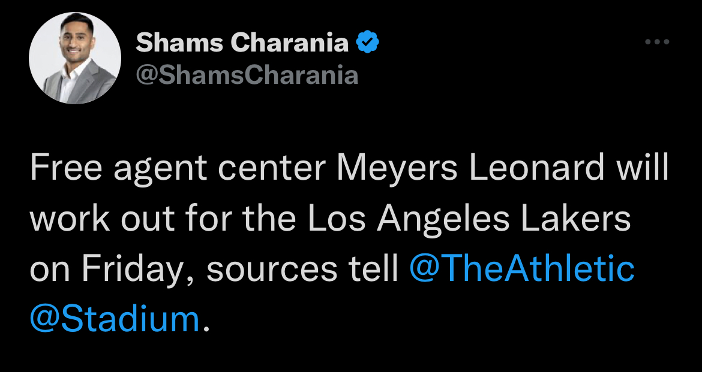Click the blue verified checkmark badge
Screen dimensions: 702x372
pyautogui.click(x=367, y=41)
